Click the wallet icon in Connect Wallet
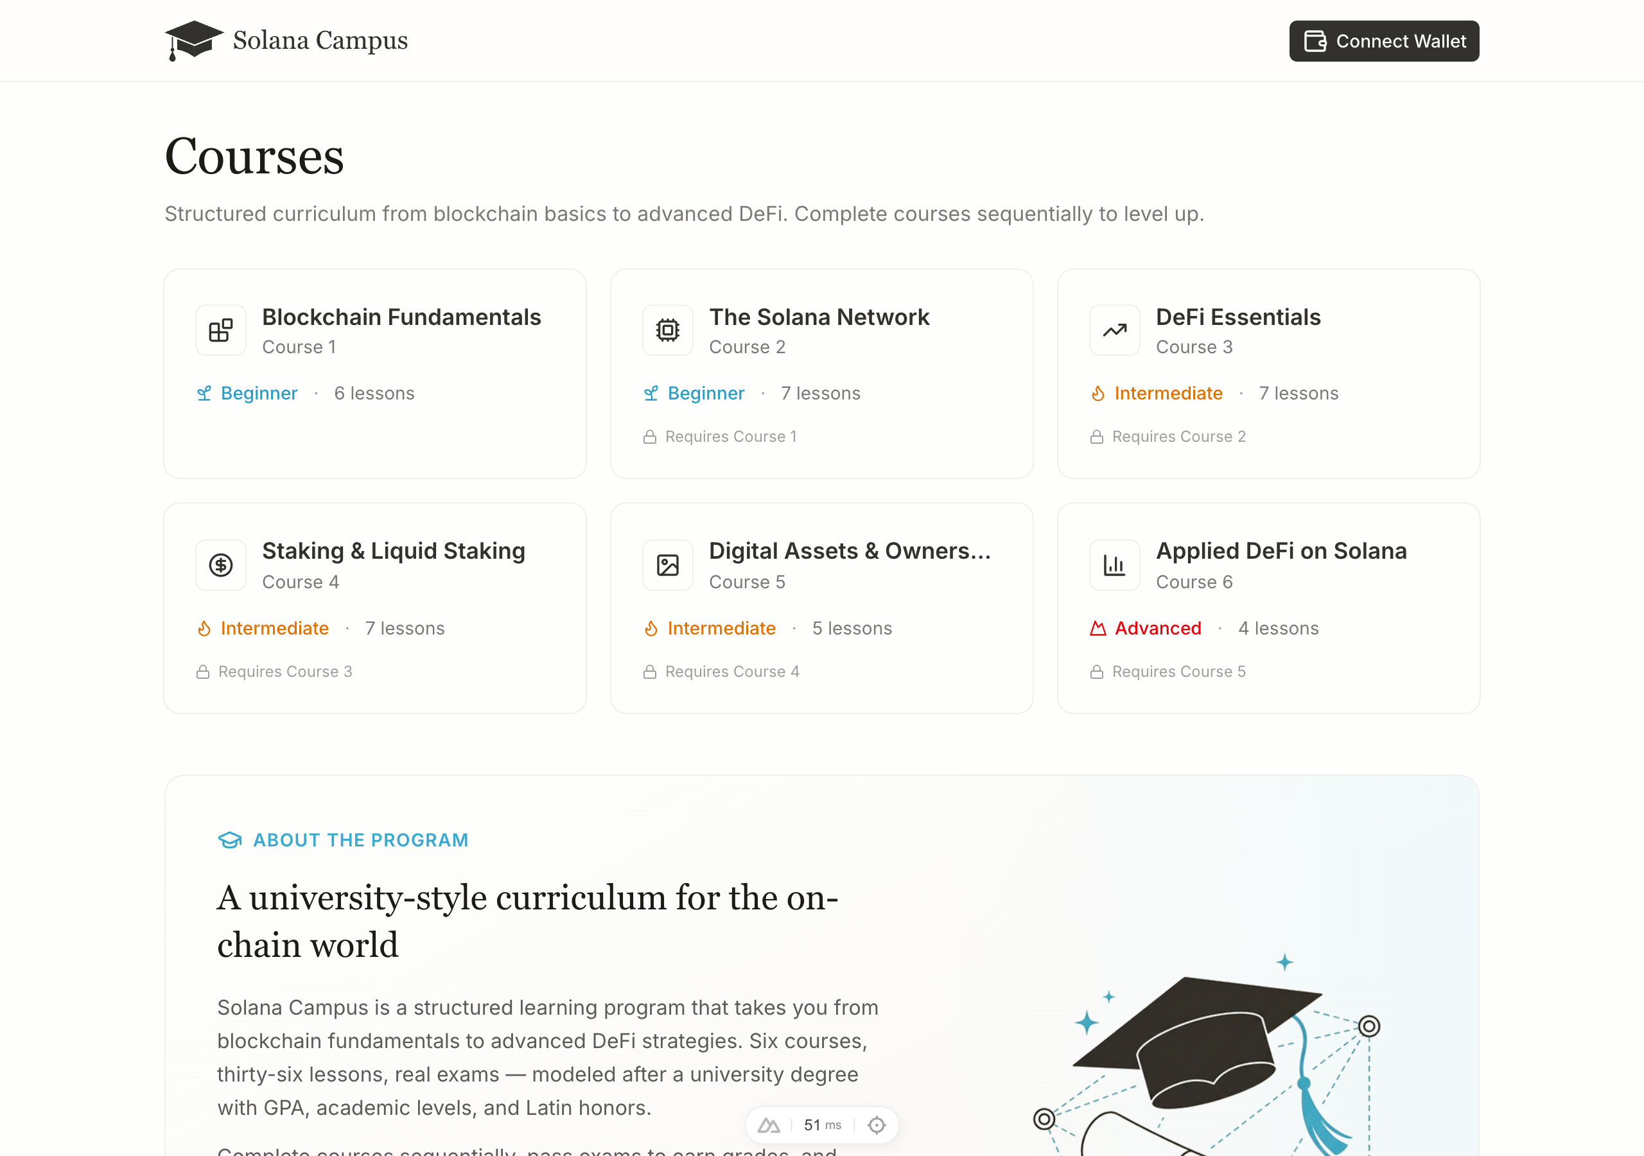Viewport: 1644px width, 1156px height. [1315, 41]
